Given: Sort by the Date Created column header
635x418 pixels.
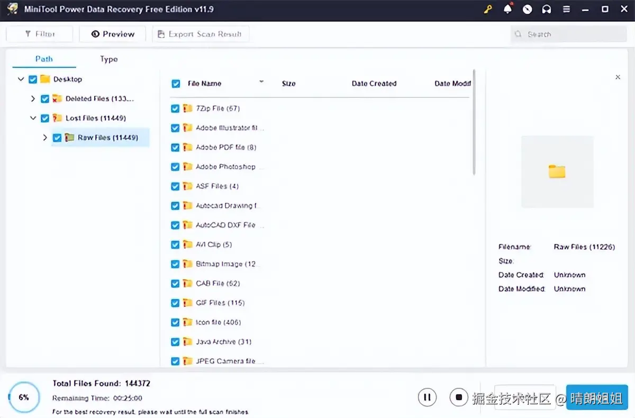Looking at the screenshot, I should coord(374,84).
